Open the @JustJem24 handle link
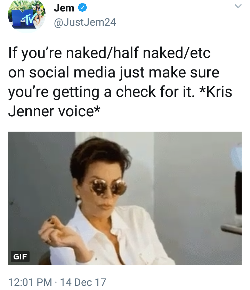The width and height of the screenshot is (250, 290). [85, 22]
